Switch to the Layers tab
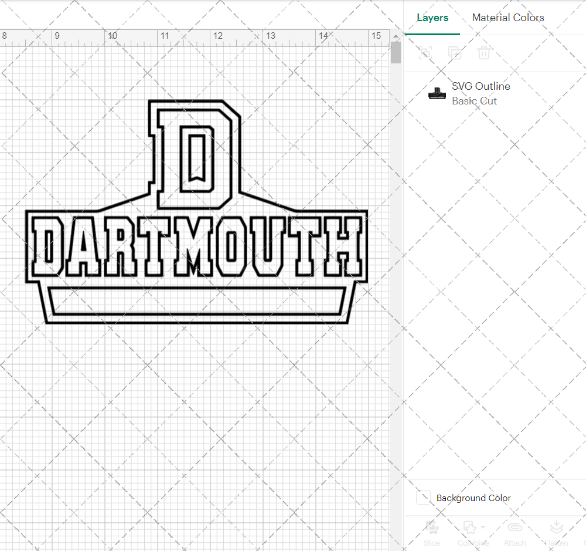The width and height of the screenshot is (586, 551). pyautogui.click(x=432, y=18)
